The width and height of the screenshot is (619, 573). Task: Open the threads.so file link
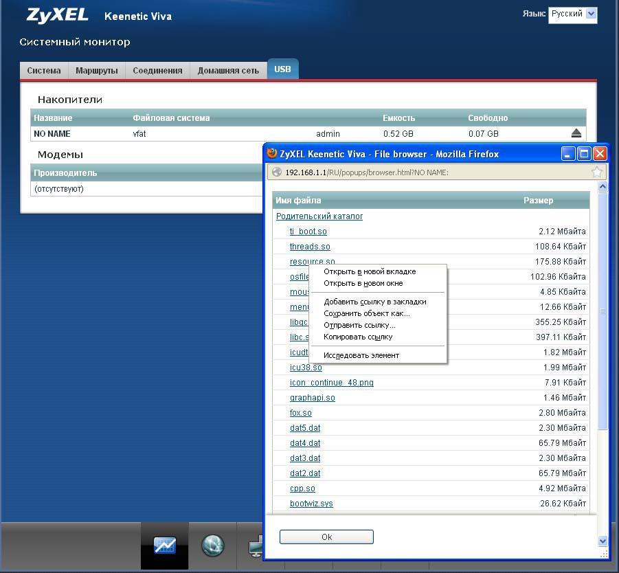pos(310,247)
